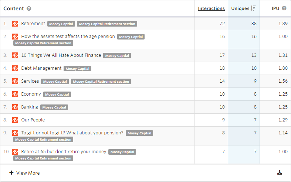Click the icon in the Debt Management row

[x=15, y=68]
